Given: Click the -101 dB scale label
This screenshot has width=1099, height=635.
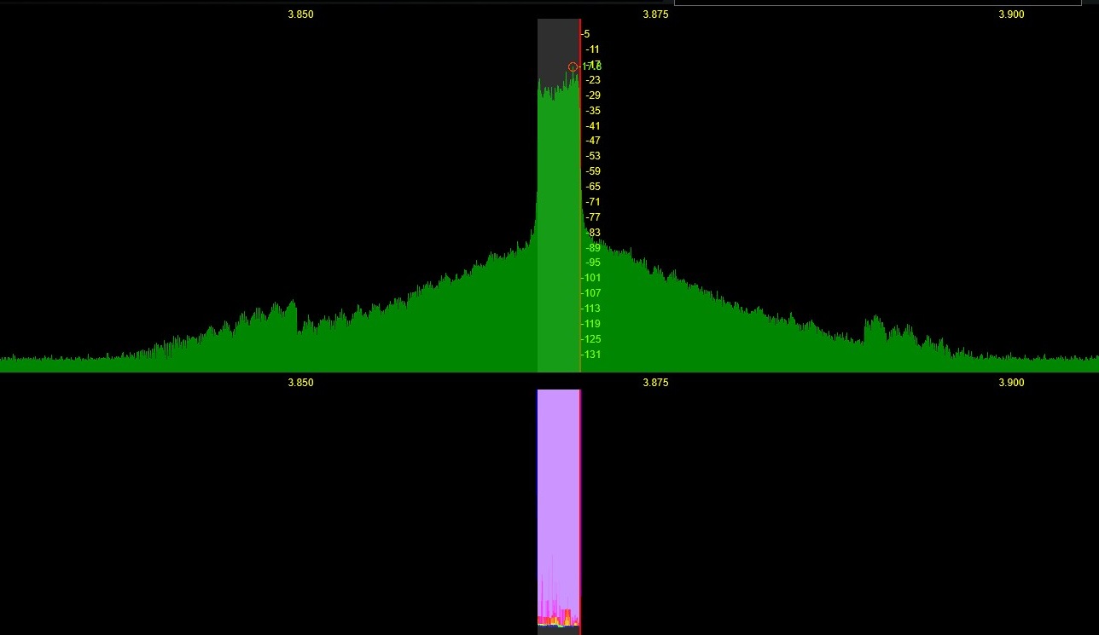Looking at the screenshot, I should tap(591, 278).
